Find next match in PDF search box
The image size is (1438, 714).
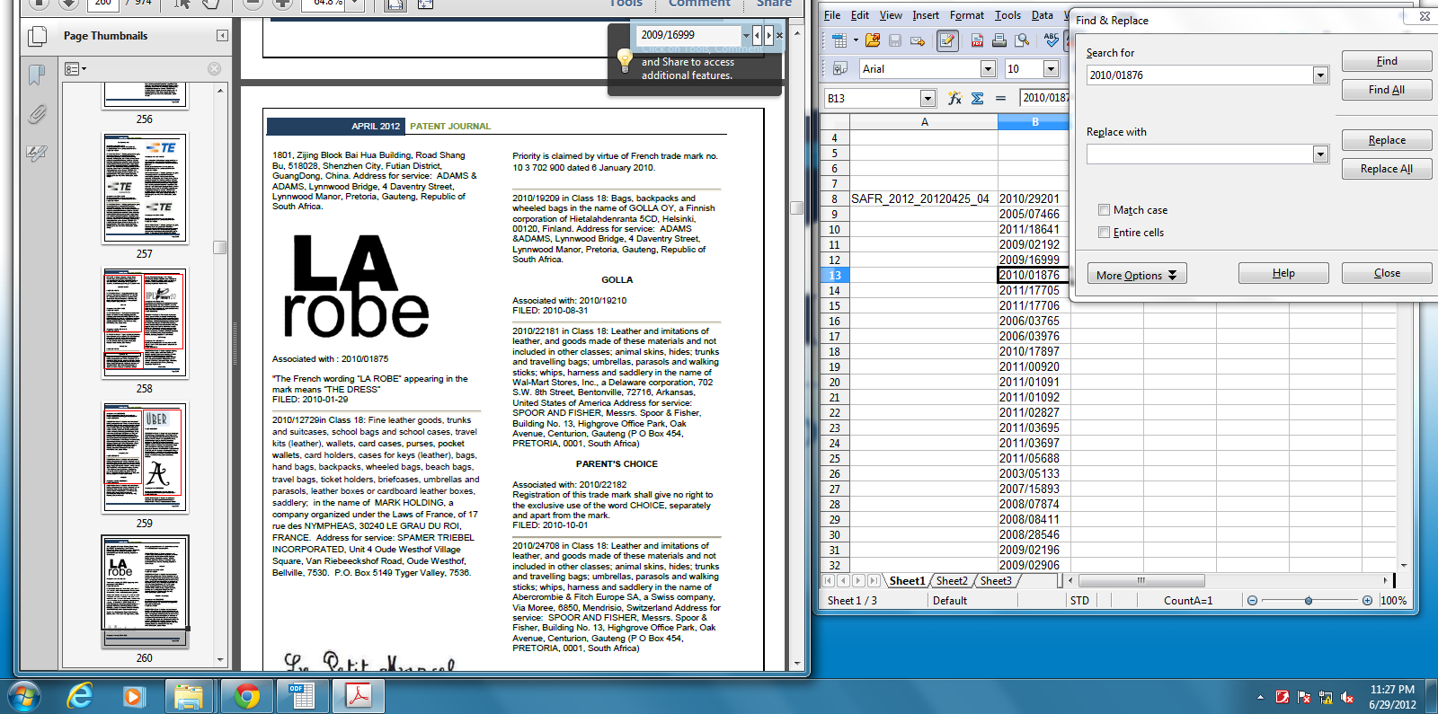(768, 35)
